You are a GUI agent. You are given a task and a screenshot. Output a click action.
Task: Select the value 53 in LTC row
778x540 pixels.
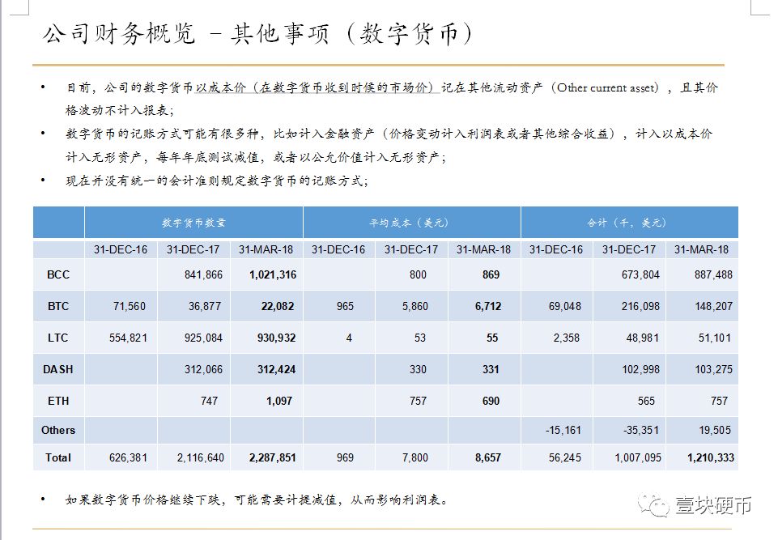pos(419,338)
